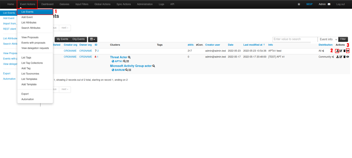
Task: Delete the [TEST] APT 41 event
Action: click(344, 57)
